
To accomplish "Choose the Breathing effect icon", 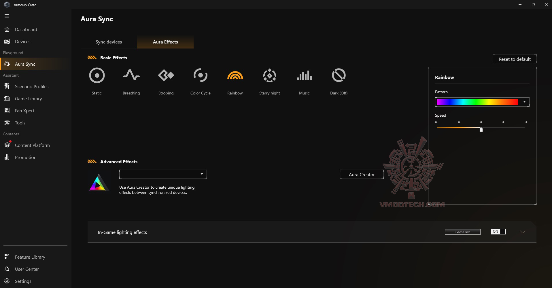I will 131,75.
